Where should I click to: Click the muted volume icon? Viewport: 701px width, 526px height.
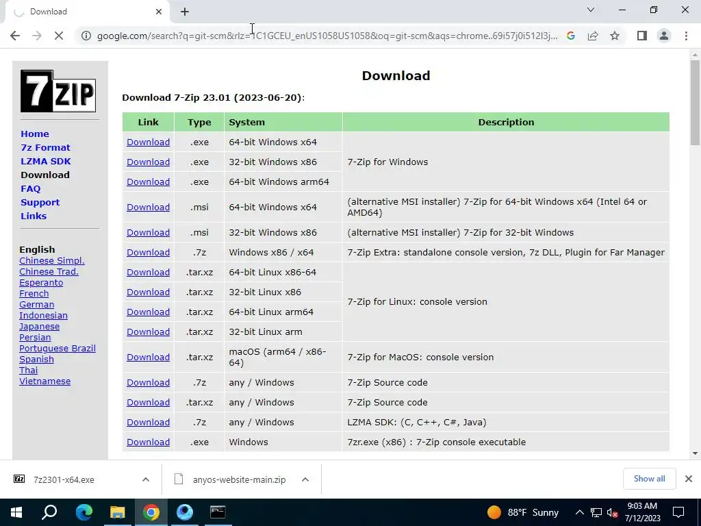[612, 512]
